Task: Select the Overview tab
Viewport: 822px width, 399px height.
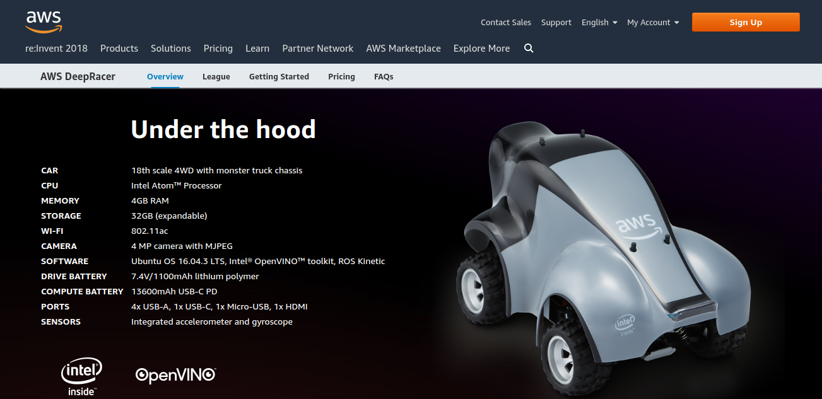Action: tap(165, 76)
